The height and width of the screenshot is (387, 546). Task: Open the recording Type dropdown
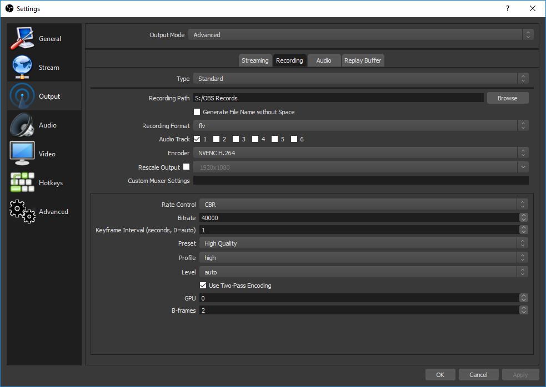pyautogui.click(x=360, y=78)
